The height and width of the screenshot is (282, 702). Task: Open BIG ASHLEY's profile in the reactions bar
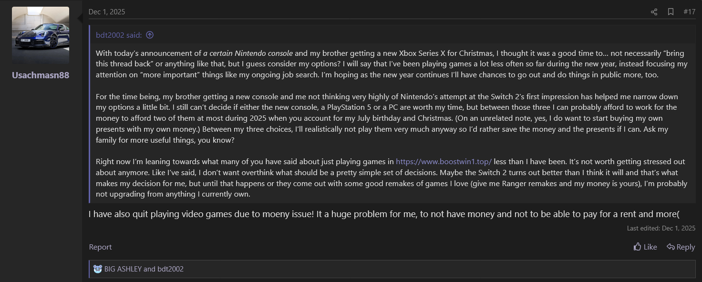coord(123,269)
